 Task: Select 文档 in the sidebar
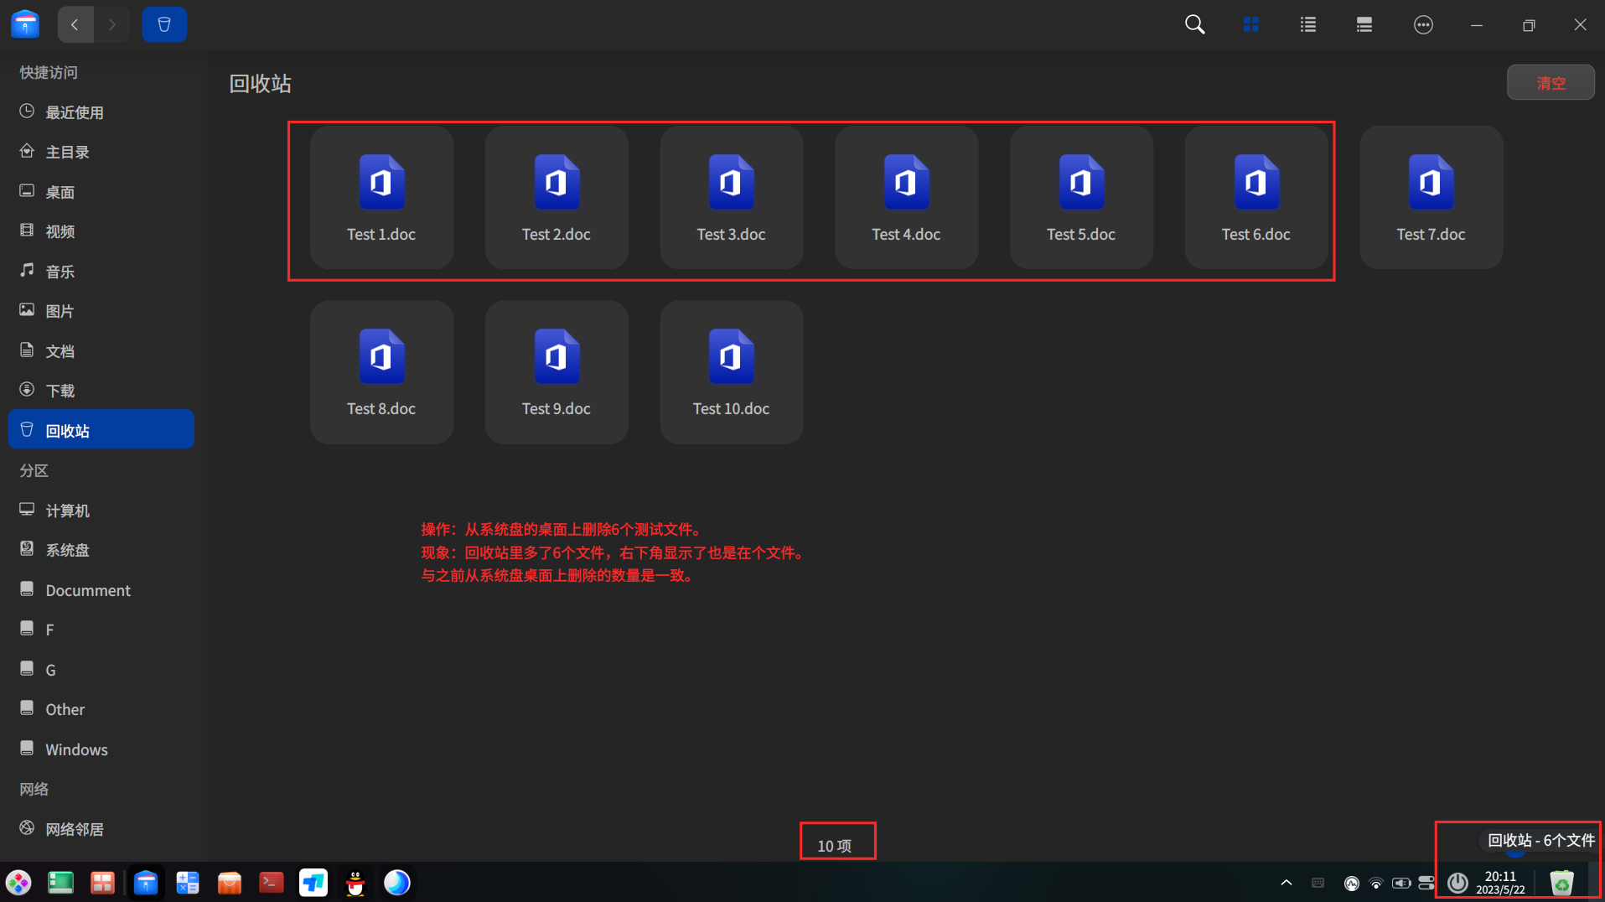tap(60, 350)
